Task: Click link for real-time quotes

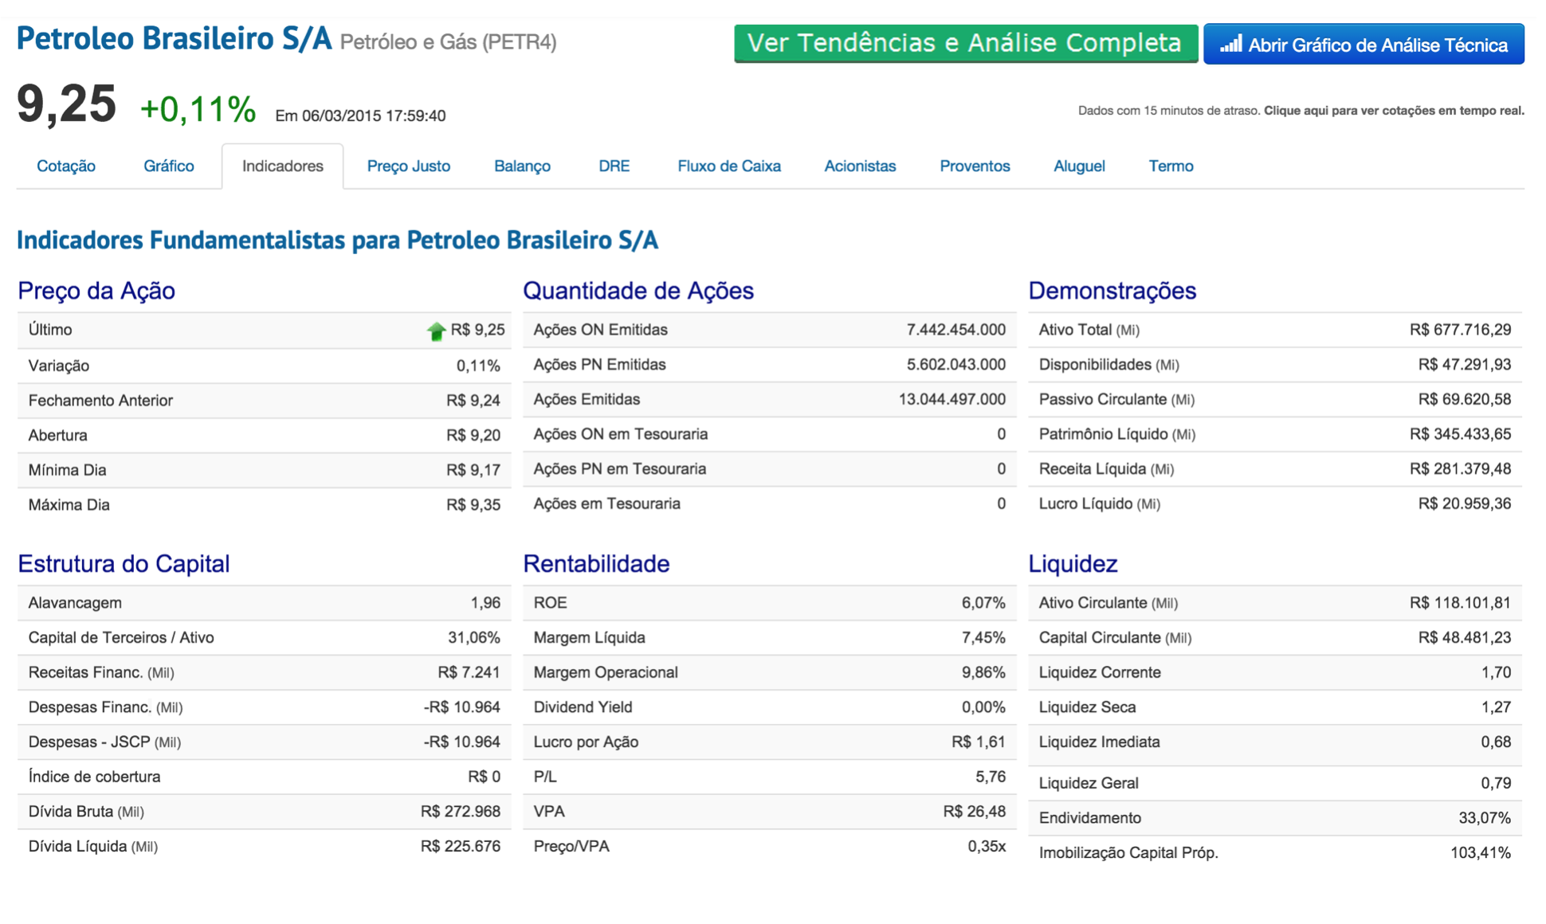Action: [x=1394, y=111]
